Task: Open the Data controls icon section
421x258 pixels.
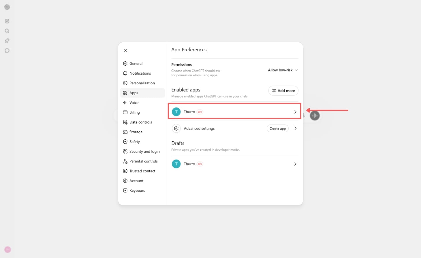Action: pos(125,122)
